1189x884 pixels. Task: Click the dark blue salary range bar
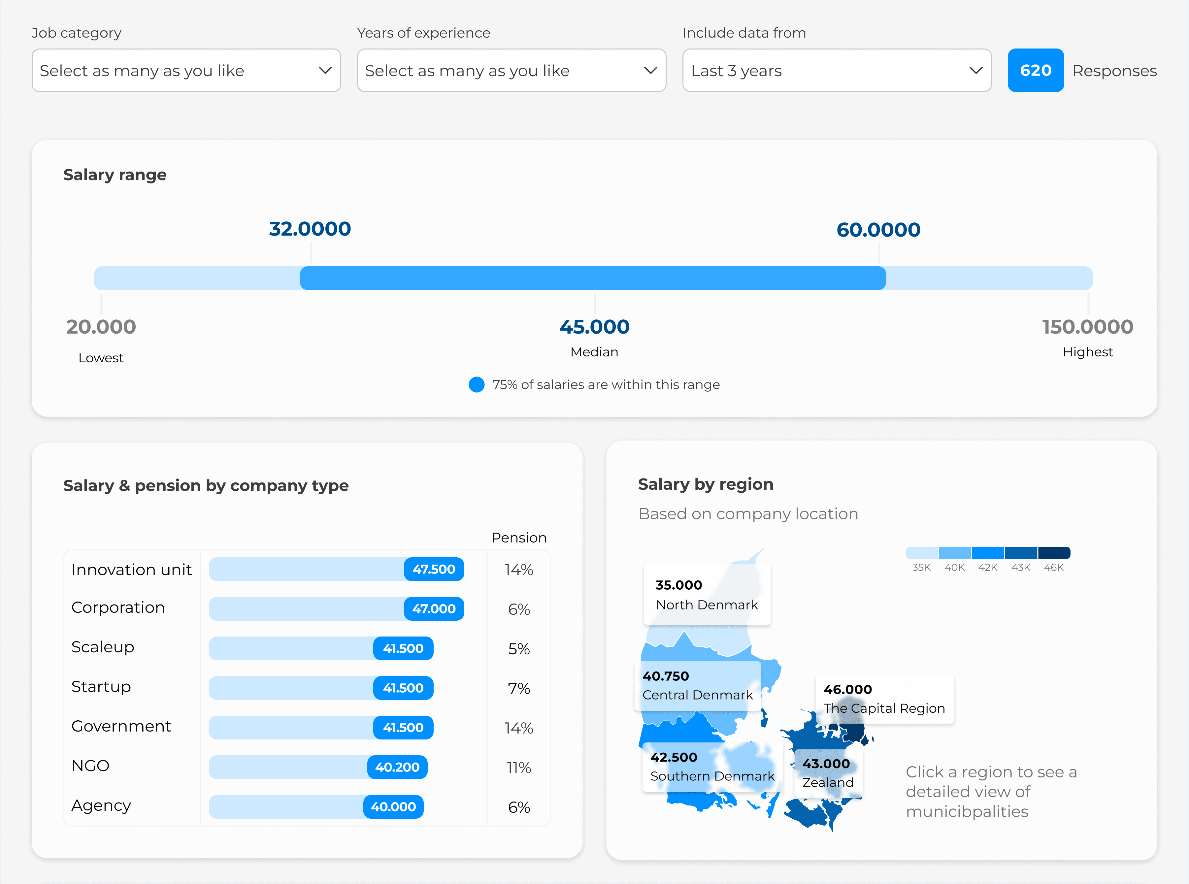pos(592,278)
